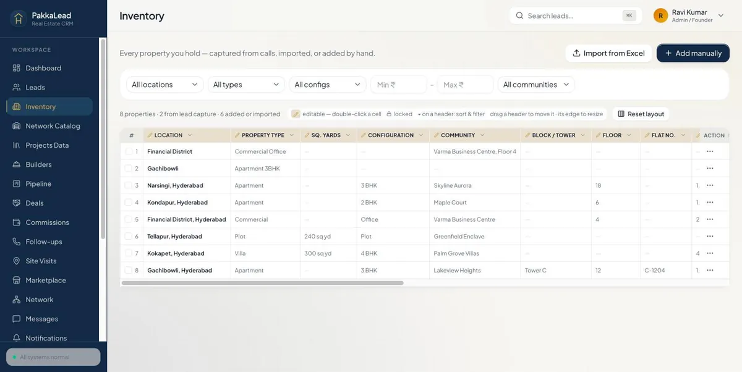Check the box for Tellapur, Hyderabad row
This screenshot has height=372, width=742.
[x=129, y=236]
